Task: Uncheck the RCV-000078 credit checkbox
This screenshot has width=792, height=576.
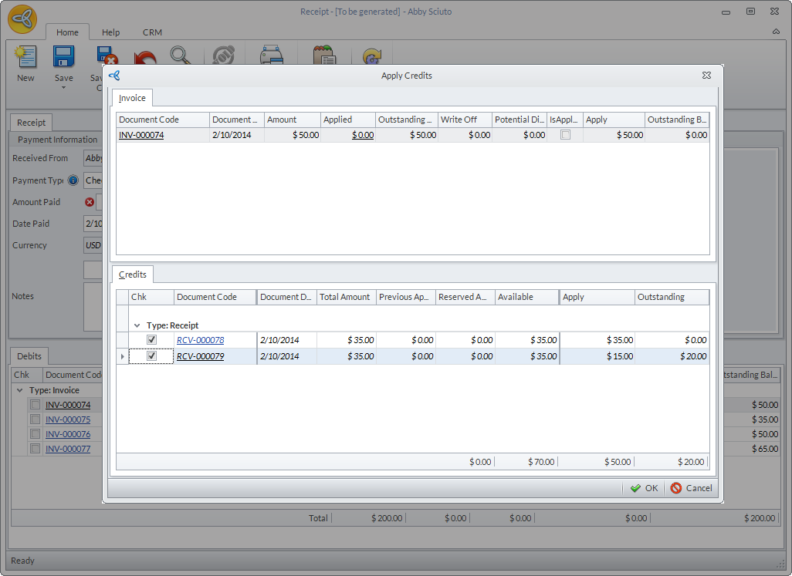Action: (152, 340)
